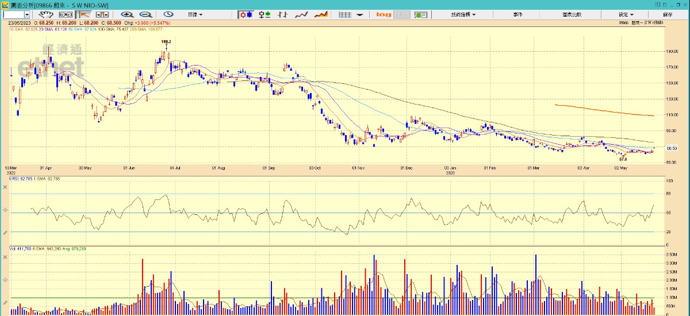Expand the 技術指標 dropdown menu
The height and width of the screenshot is (316, 690).
(x=462, y=14)
